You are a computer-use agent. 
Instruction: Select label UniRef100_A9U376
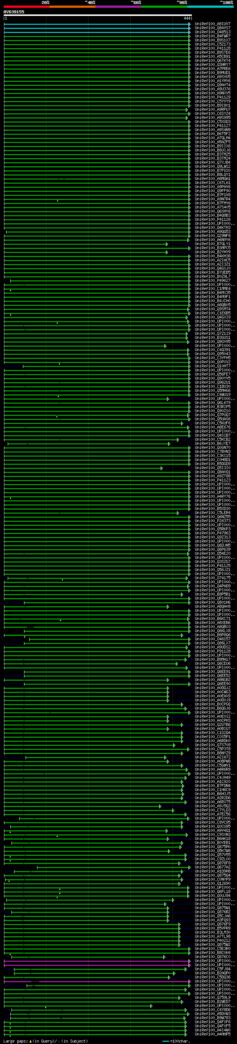click(213, 89)
